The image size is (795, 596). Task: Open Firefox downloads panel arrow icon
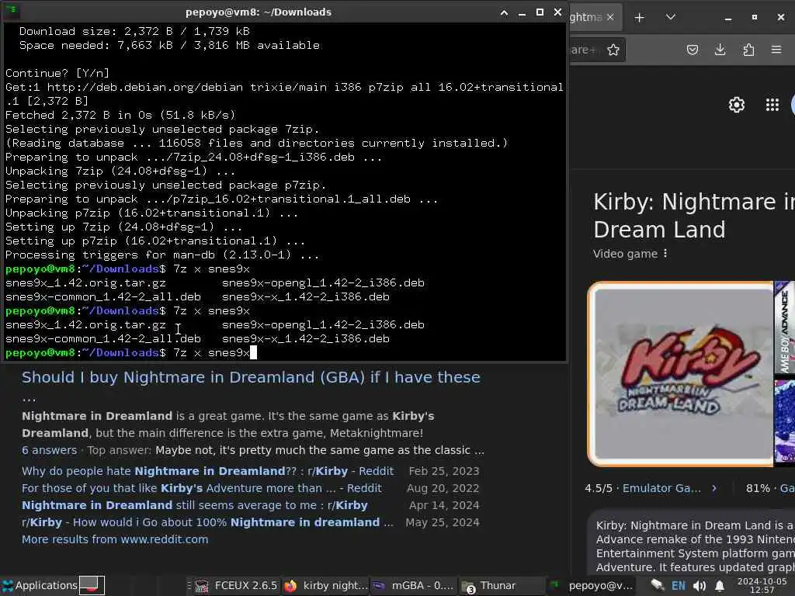tap(720, 50)
